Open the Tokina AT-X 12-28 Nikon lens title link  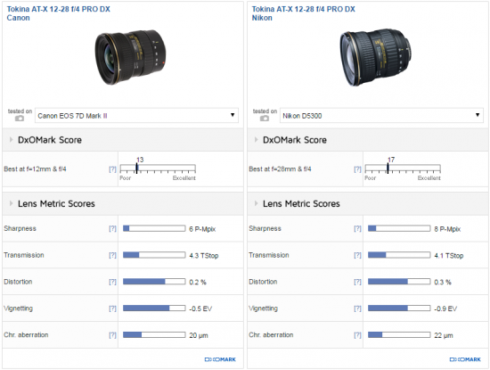pos(304,13)
